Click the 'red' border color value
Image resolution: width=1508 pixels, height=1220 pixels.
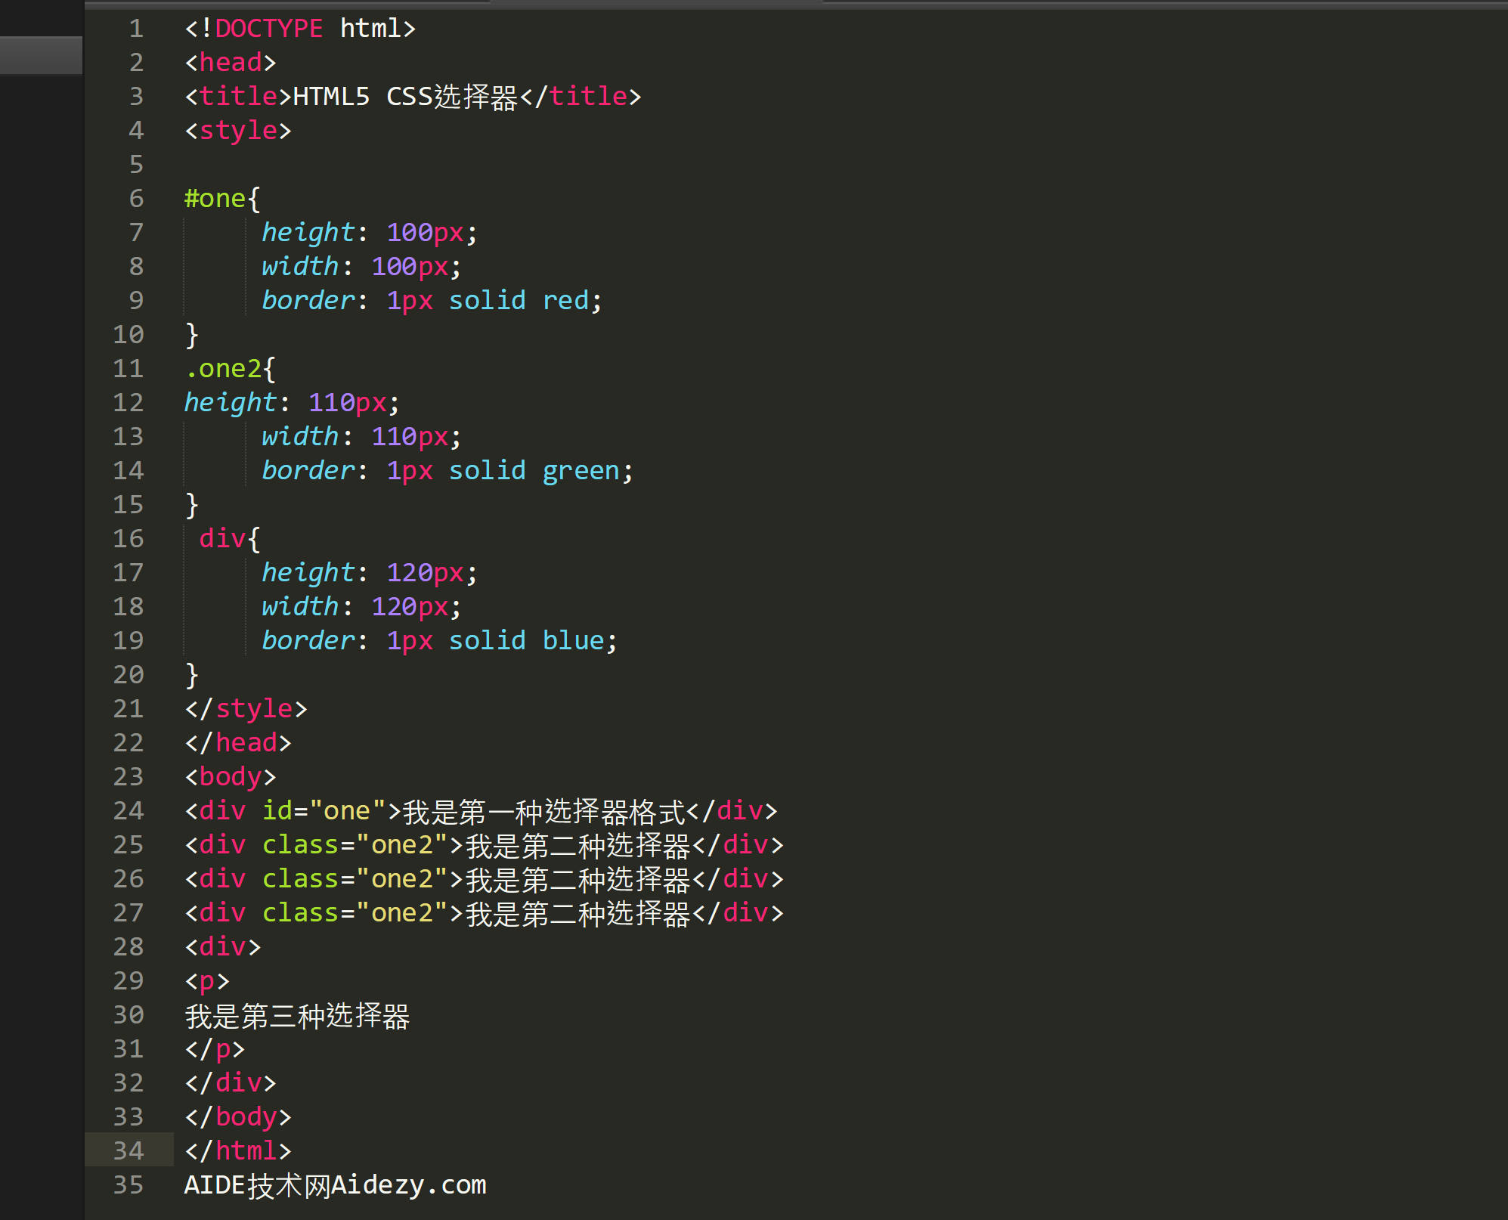[x=565, y=301]
